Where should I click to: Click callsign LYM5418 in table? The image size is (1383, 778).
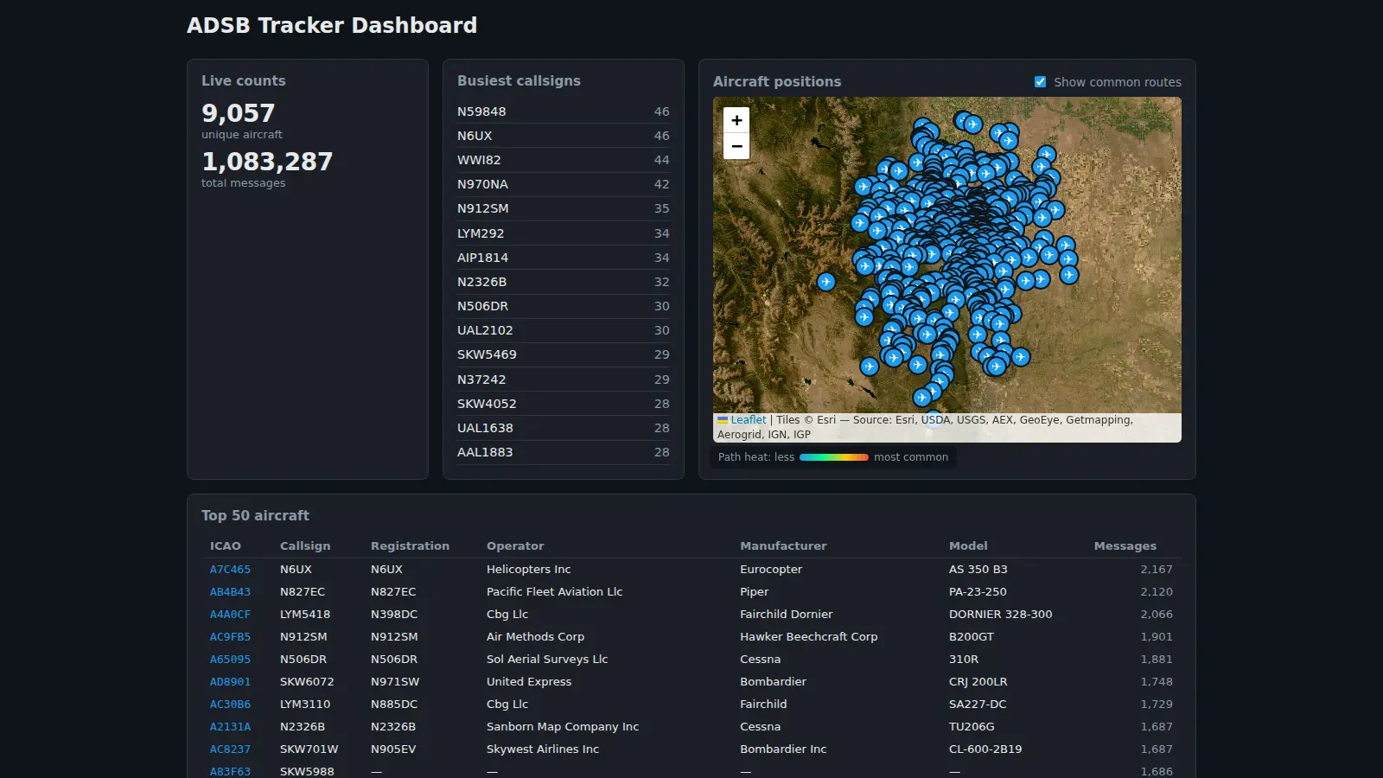305,615
